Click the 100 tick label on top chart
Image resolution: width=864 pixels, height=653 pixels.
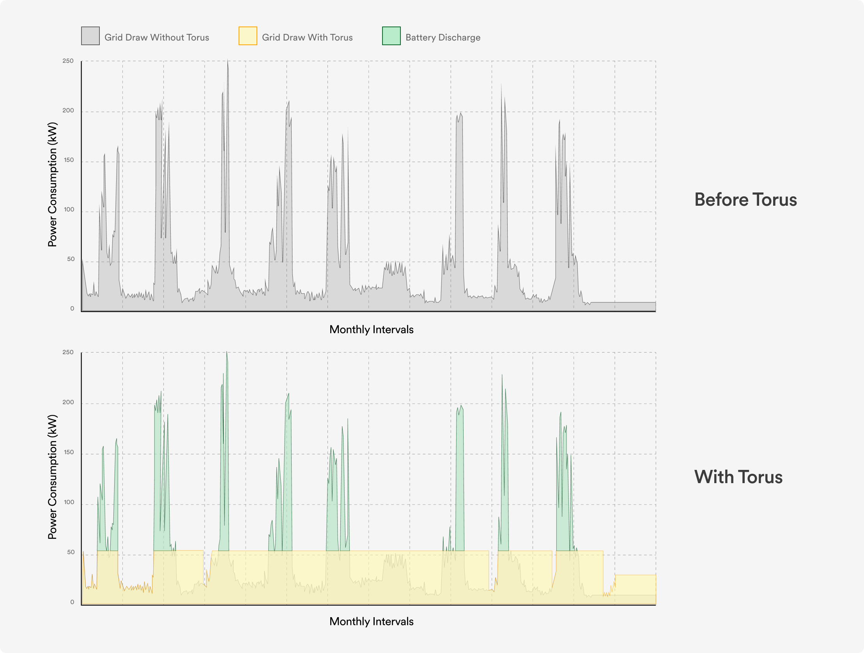click(x=68, y=210)
